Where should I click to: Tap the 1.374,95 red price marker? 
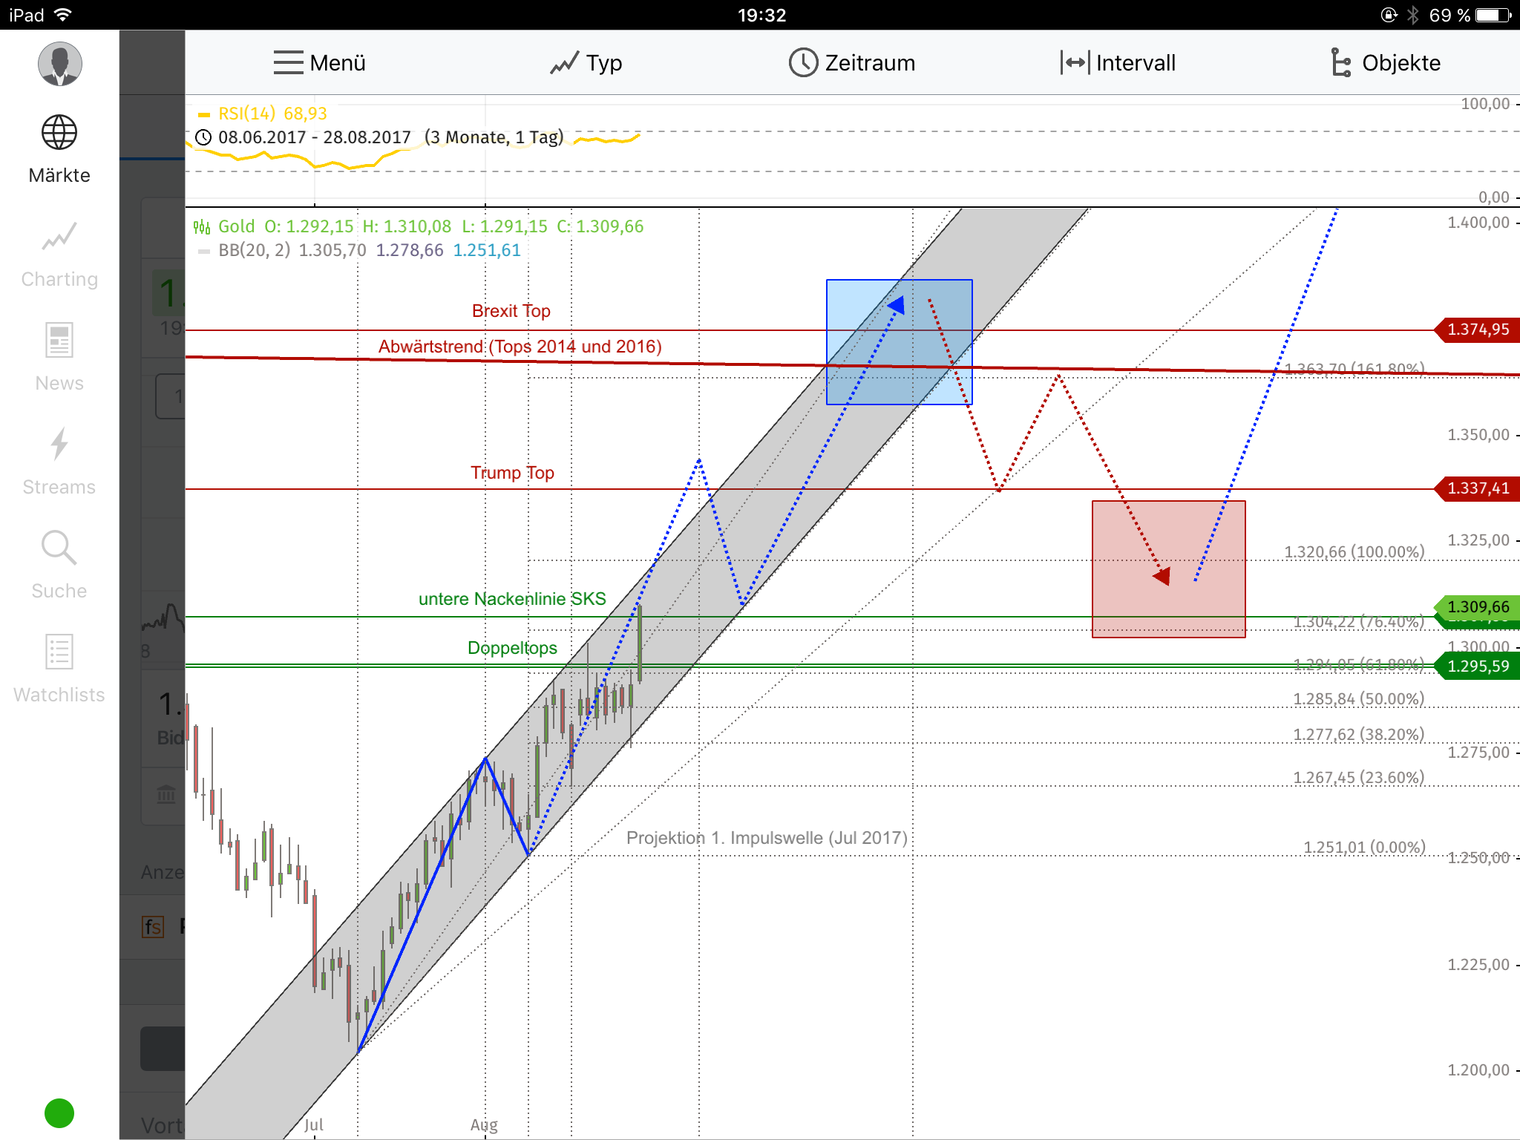(x=1478, y=330)
